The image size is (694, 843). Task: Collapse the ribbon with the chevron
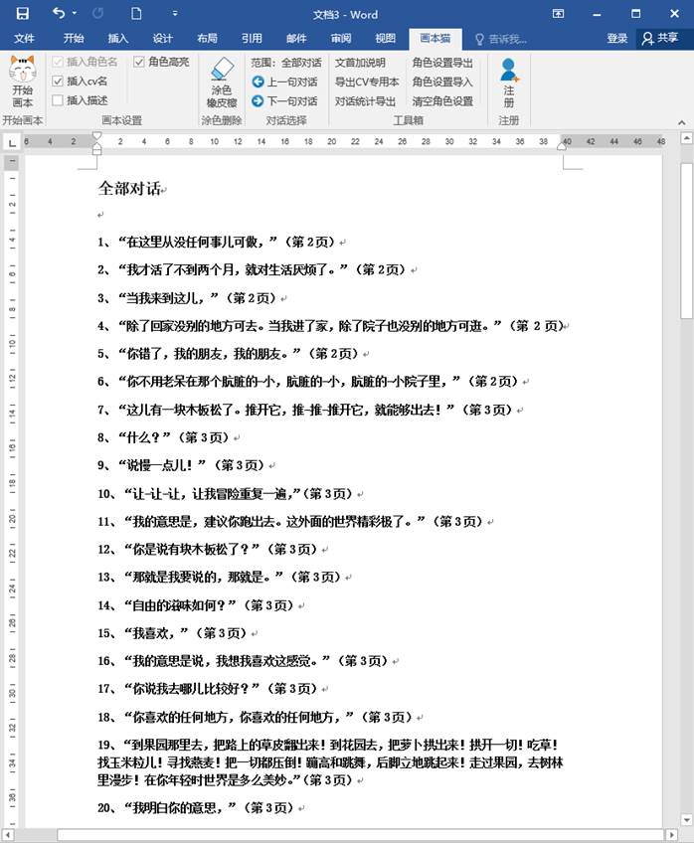click(x=682, y=122)
